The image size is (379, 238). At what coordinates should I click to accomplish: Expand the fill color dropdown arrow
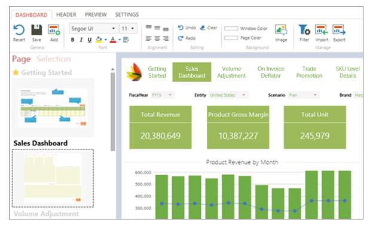(x=106, y=39)
